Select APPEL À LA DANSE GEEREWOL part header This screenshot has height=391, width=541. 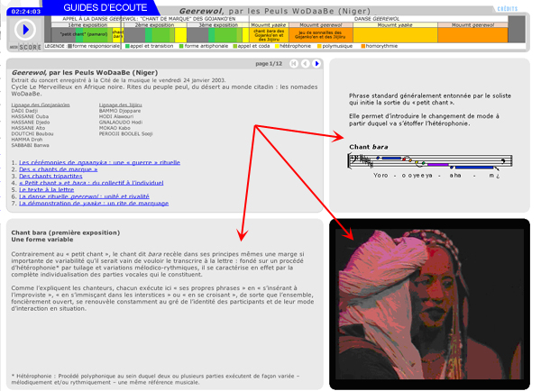click(x=149, y=19)
